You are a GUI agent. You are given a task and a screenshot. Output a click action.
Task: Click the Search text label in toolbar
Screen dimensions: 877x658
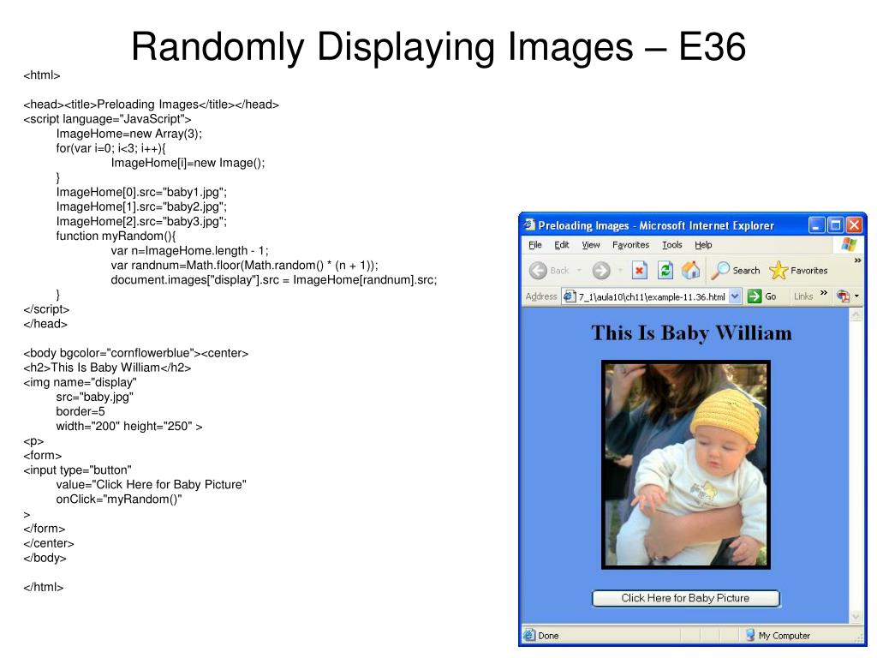click(x=746, y=271)
